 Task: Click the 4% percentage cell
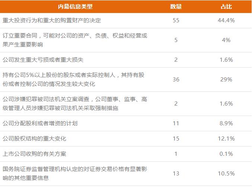click(226, 40)
